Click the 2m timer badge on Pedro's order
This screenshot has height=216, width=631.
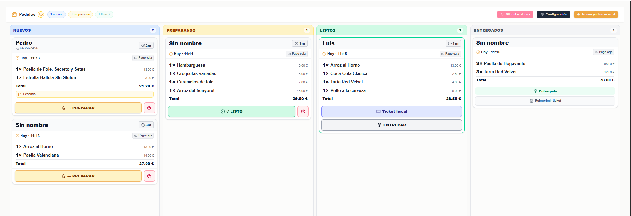tap(146, 46)
